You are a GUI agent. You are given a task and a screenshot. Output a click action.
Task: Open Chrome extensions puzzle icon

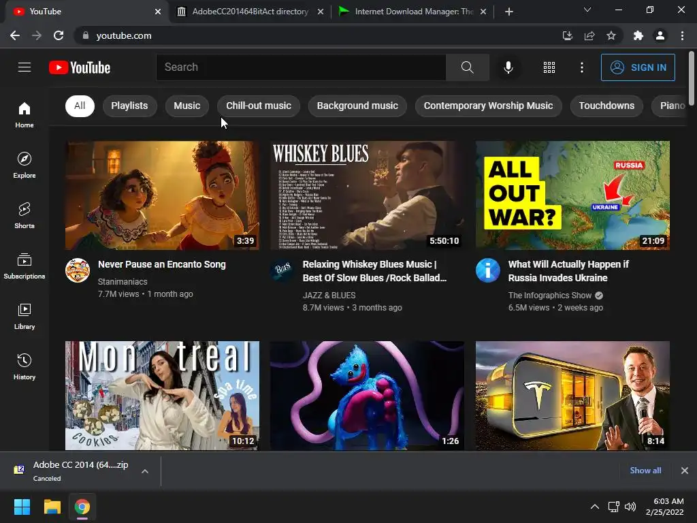[638, 35]
